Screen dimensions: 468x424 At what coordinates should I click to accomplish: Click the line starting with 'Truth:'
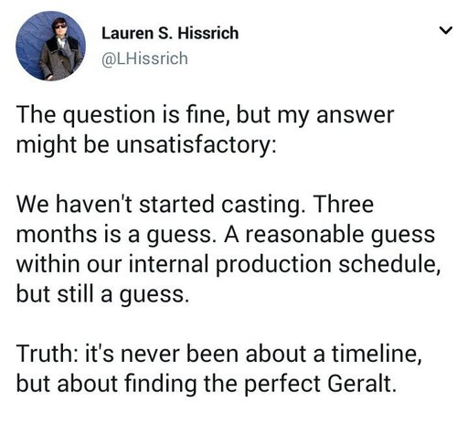tap(219, 354)
